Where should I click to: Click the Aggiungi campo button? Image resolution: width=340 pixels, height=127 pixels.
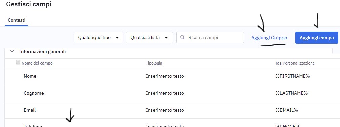(316, 38)
